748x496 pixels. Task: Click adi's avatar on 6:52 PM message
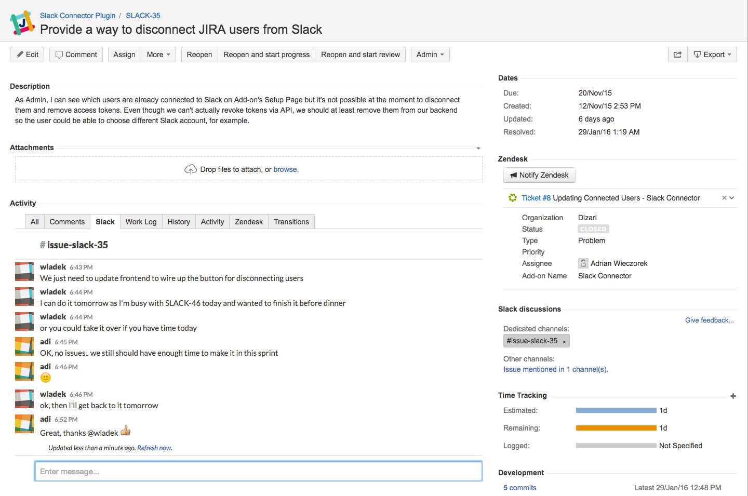click(24, 424)
